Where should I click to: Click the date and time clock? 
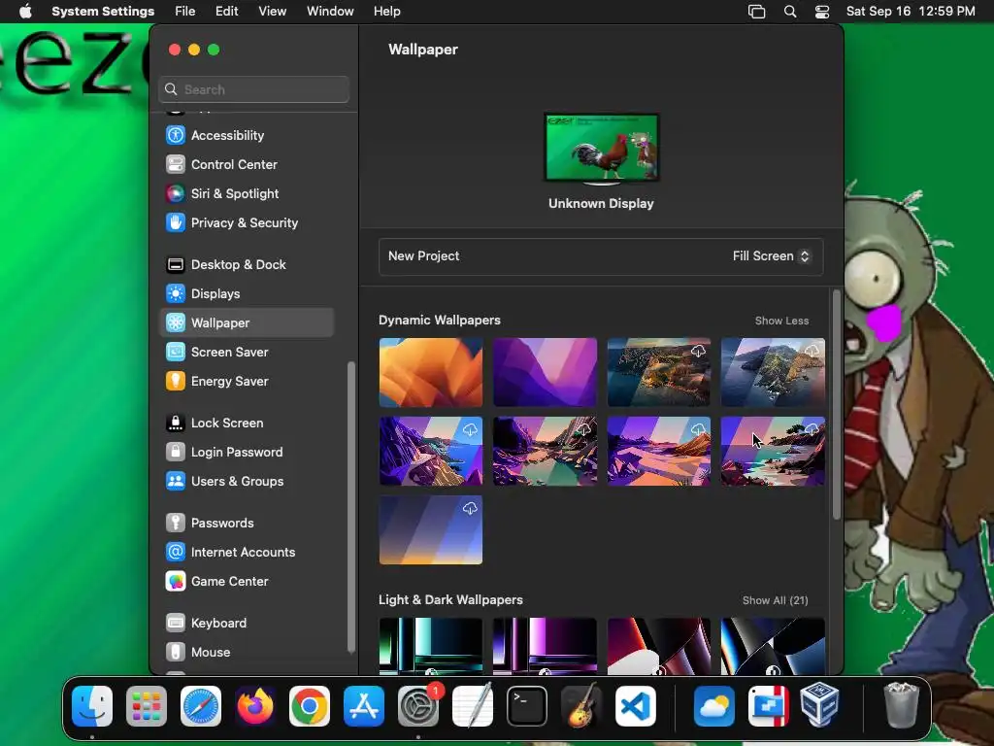coord(911,11)
